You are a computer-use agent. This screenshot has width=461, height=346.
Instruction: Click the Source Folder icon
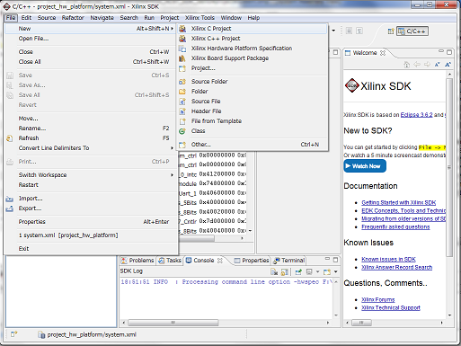tap(182, 82)
